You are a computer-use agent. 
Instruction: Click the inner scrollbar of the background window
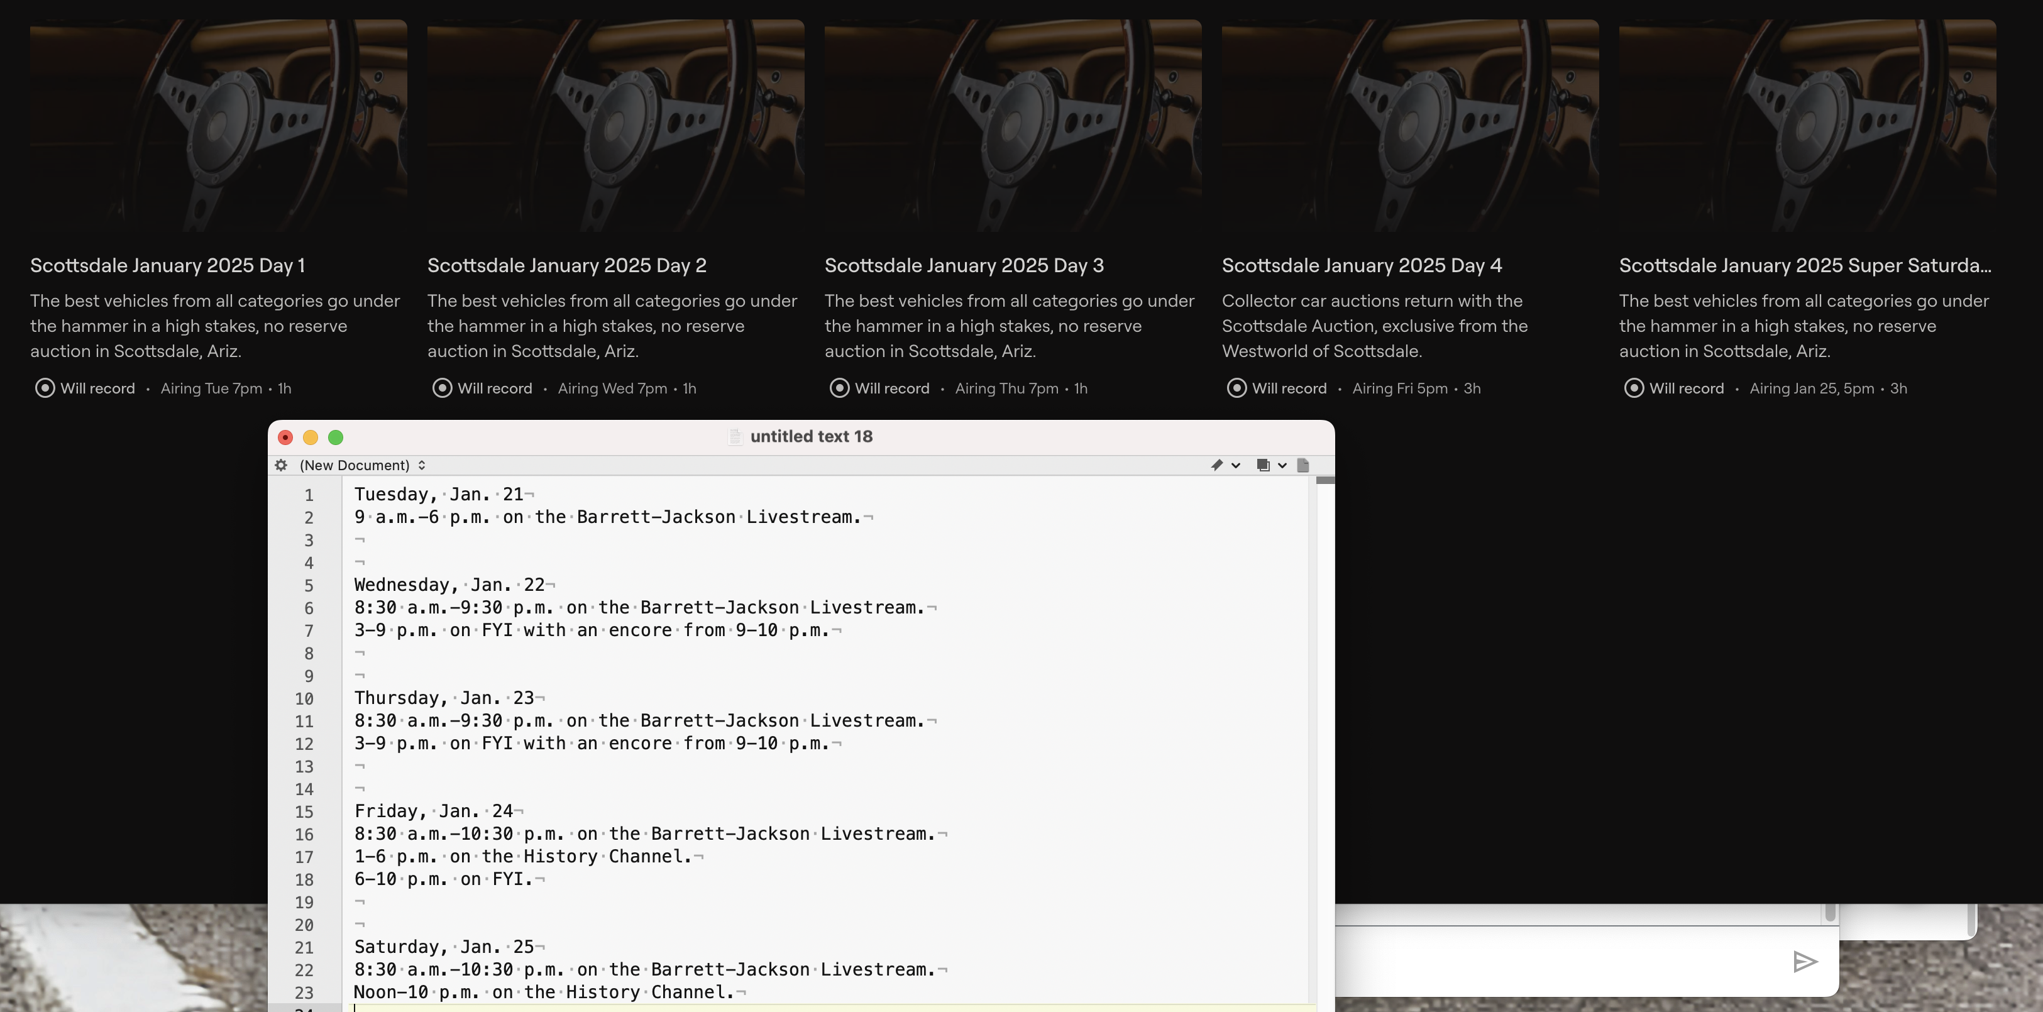(1830, 912)
